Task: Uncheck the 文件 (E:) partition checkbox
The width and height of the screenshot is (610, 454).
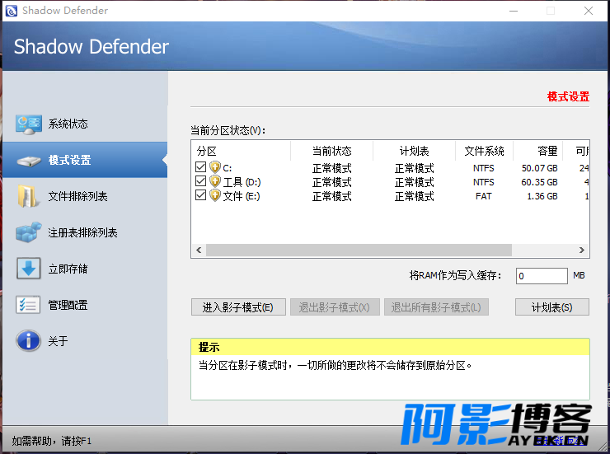Action: pos(200,195)
